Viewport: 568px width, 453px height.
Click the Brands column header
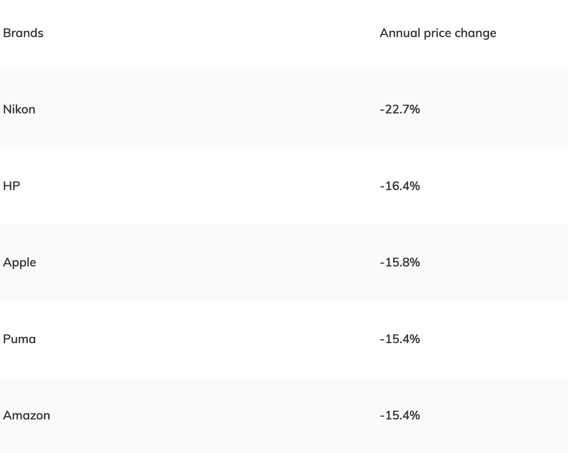(x=23, y=33)
